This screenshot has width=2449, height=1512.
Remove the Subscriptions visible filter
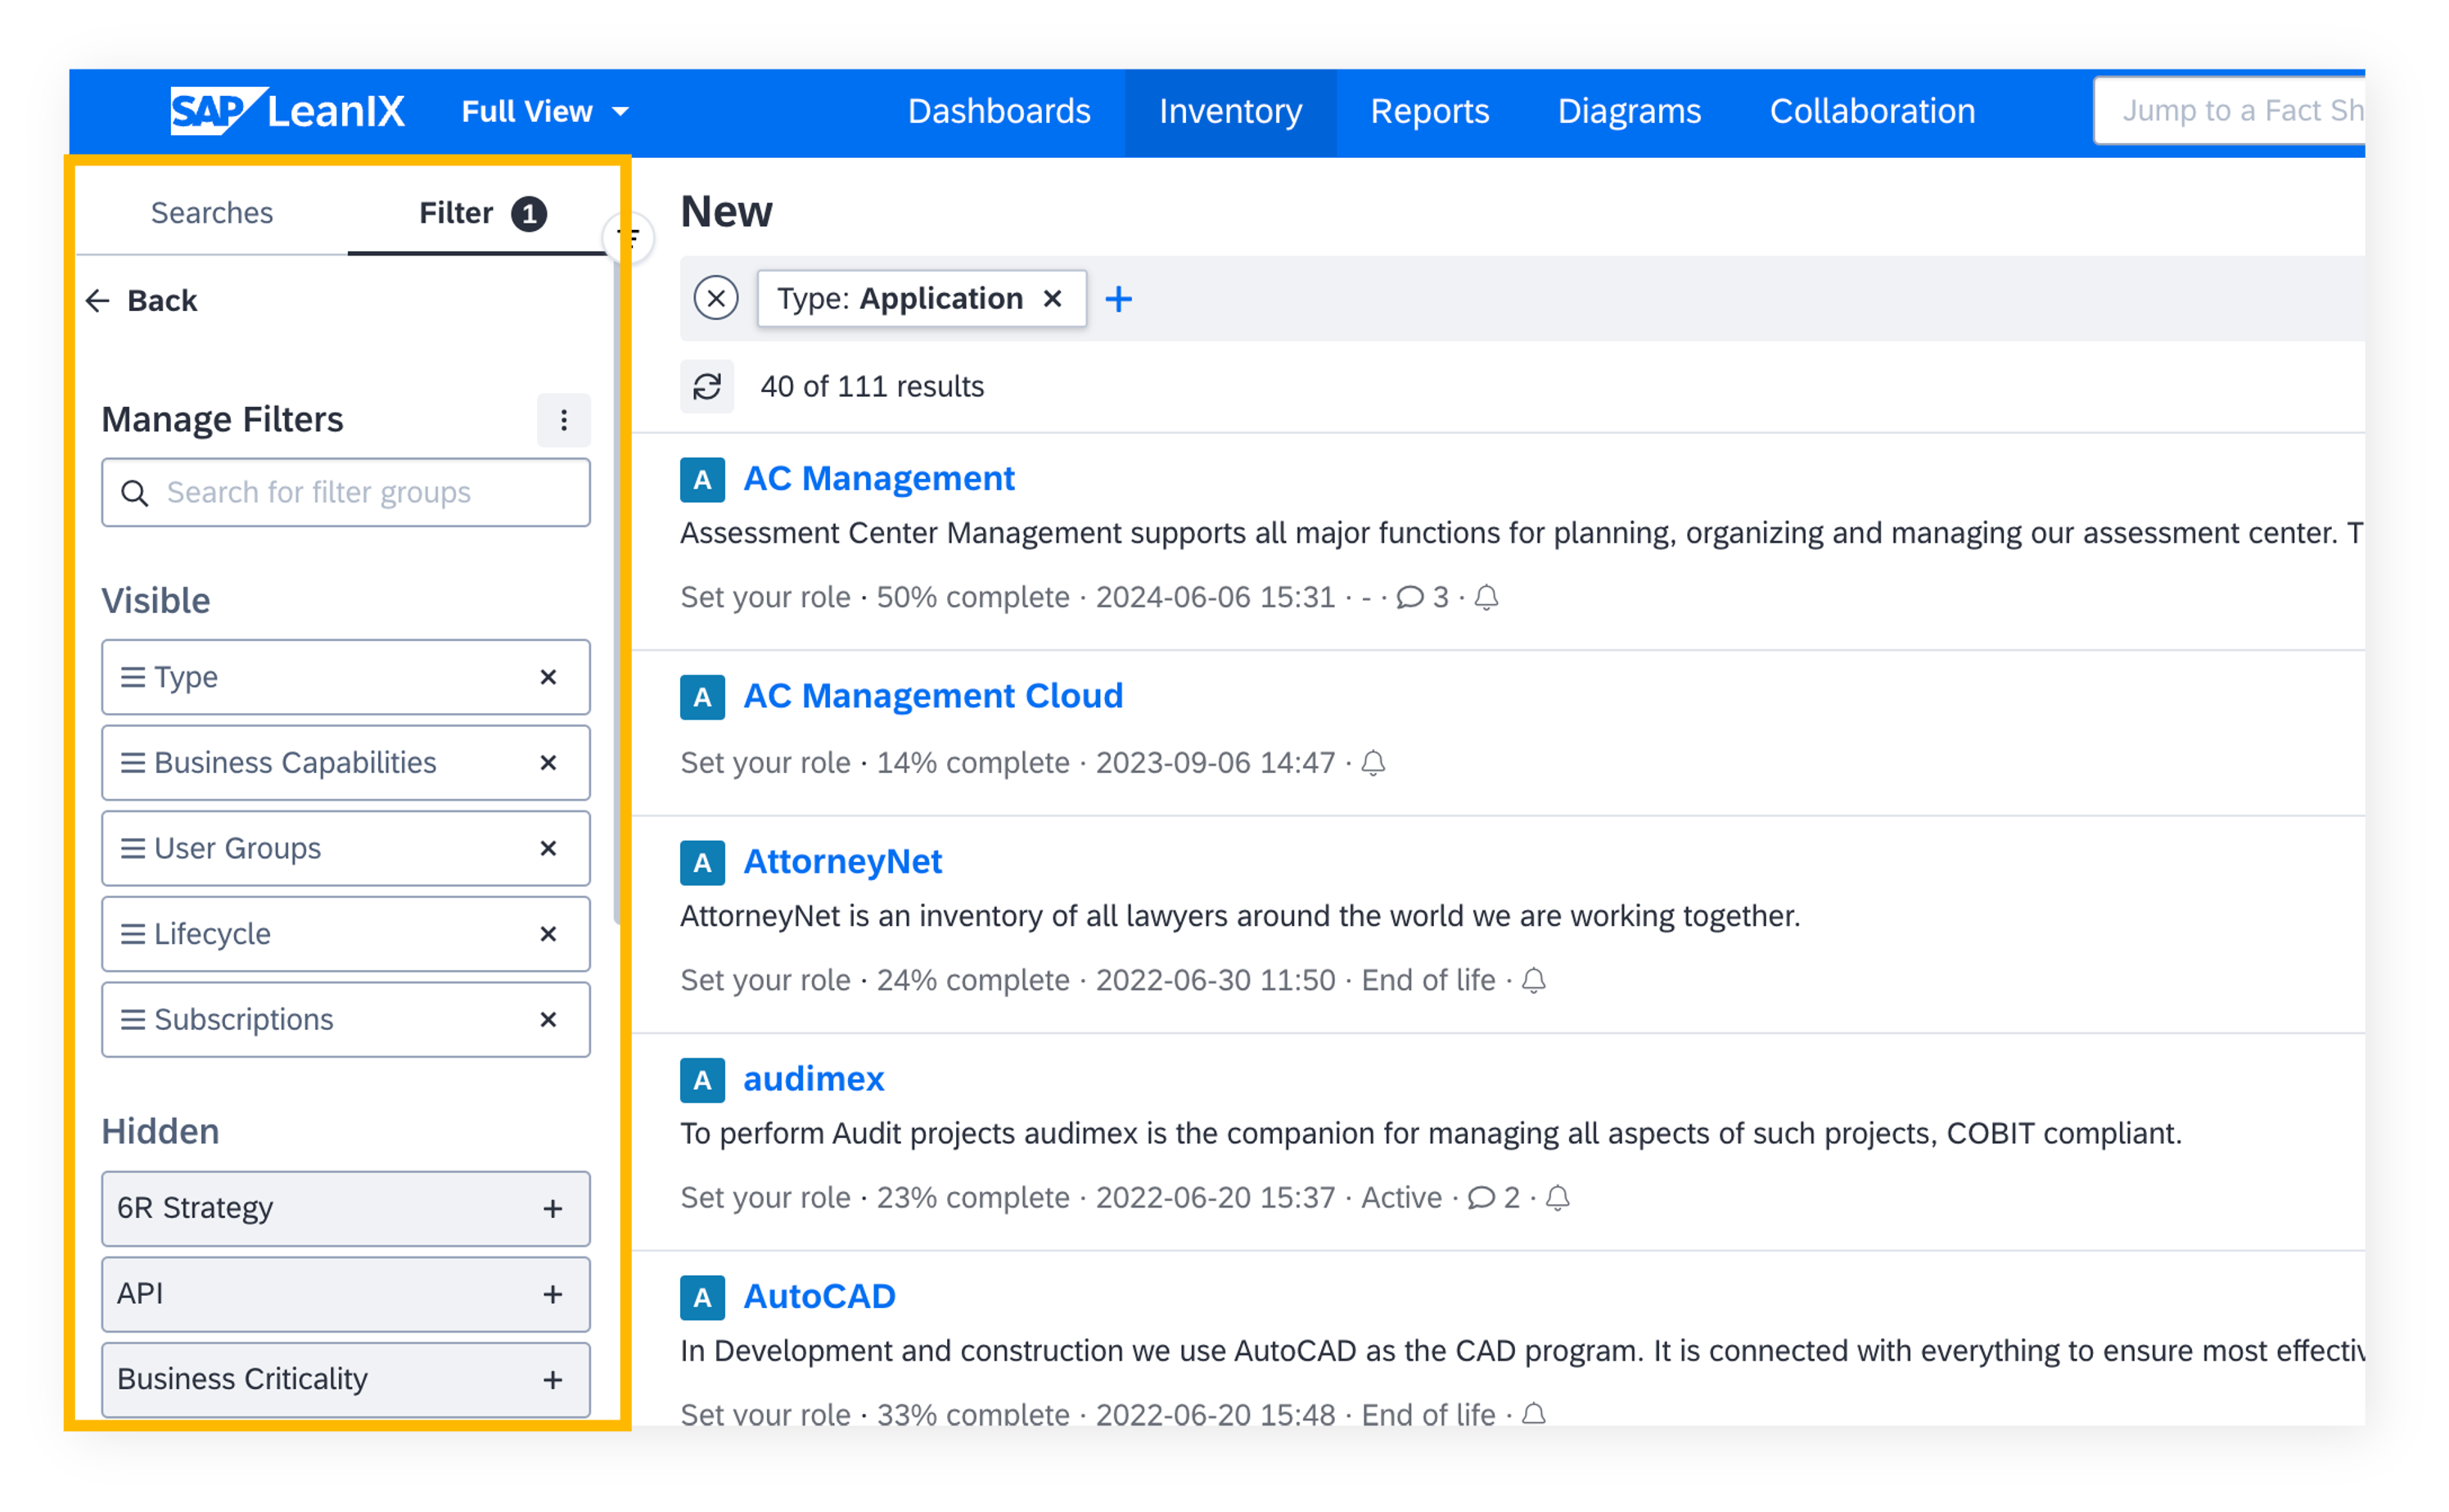pos(548,1020)
